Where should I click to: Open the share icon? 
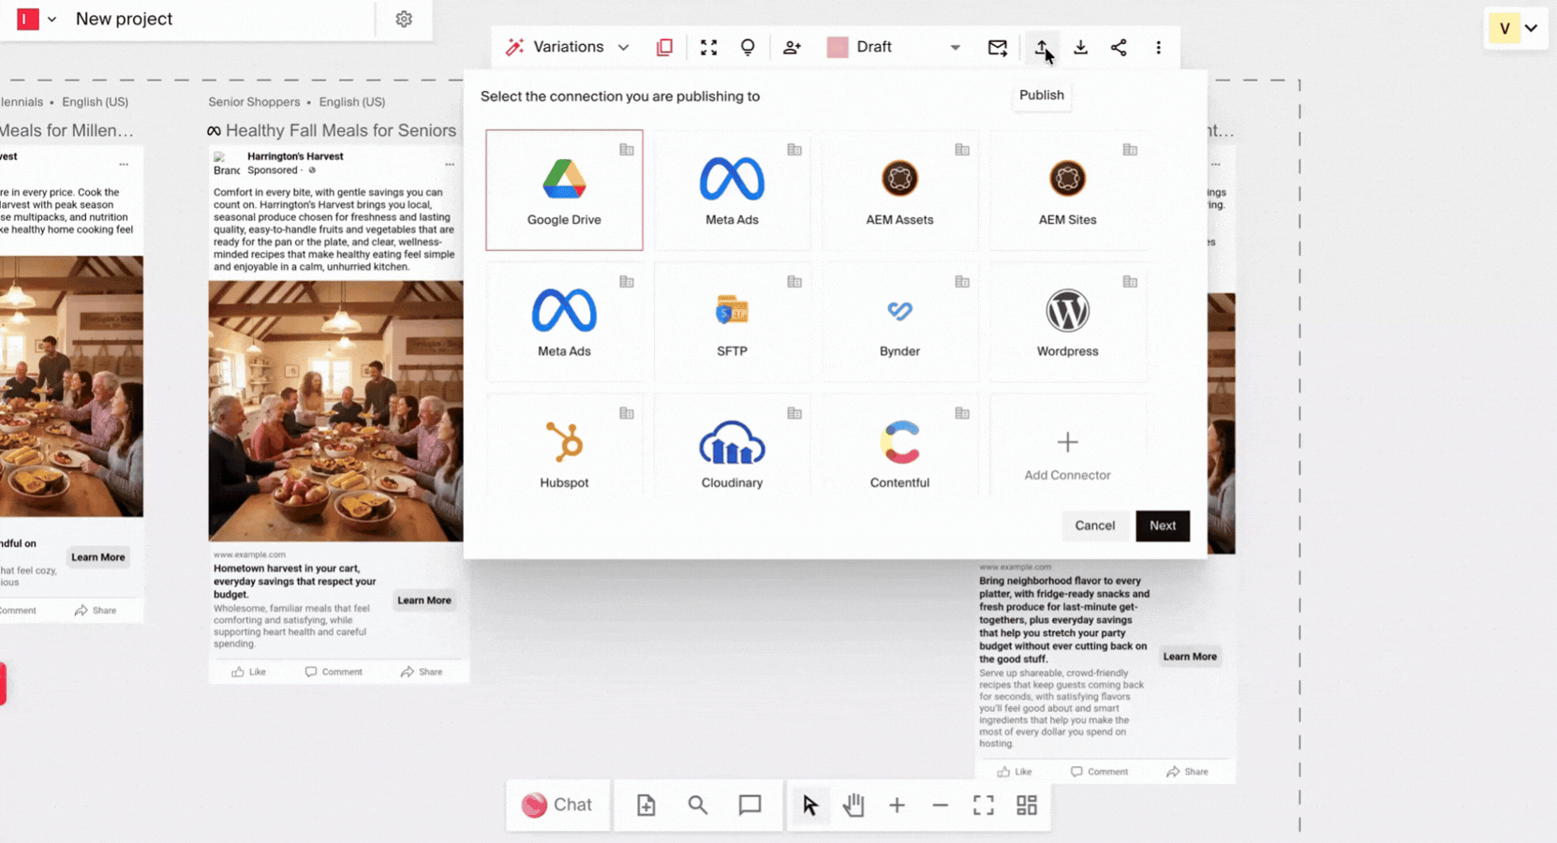pos(1119,47)
